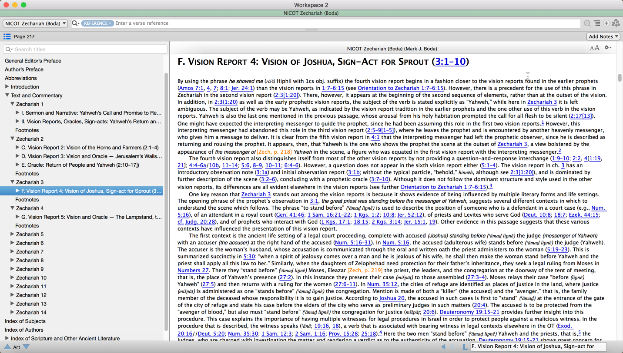Click the down triangle beside Art

point(26,347)
